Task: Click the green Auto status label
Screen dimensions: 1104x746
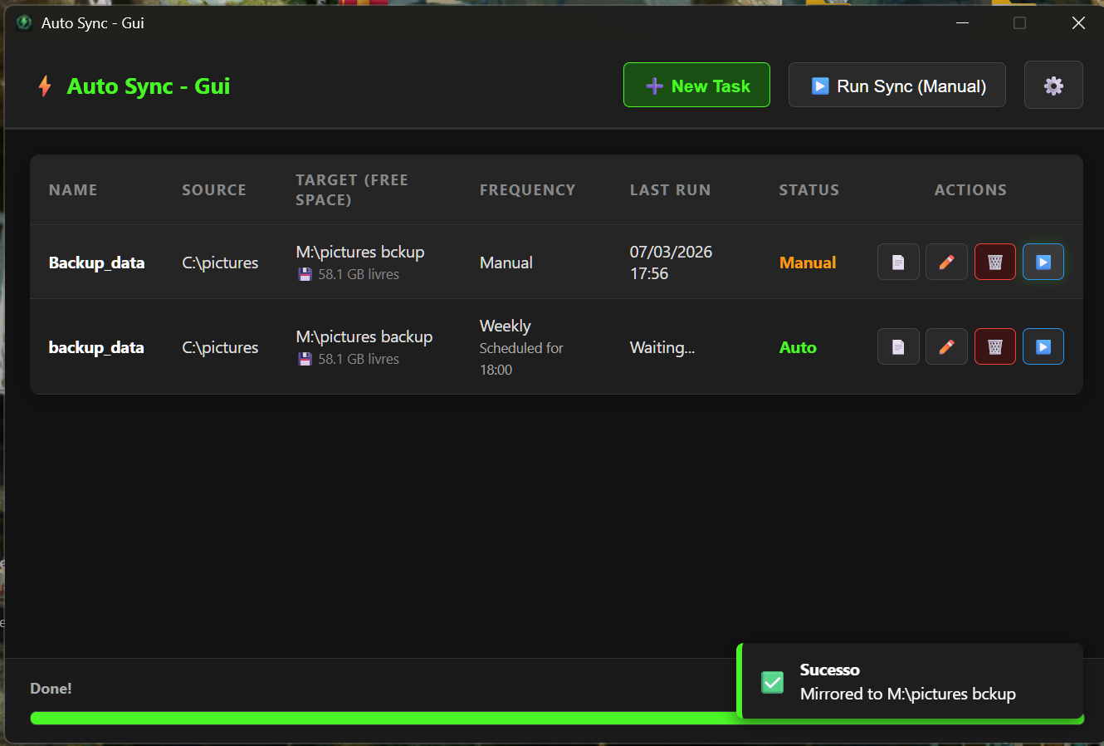Action: click(798, 347)
